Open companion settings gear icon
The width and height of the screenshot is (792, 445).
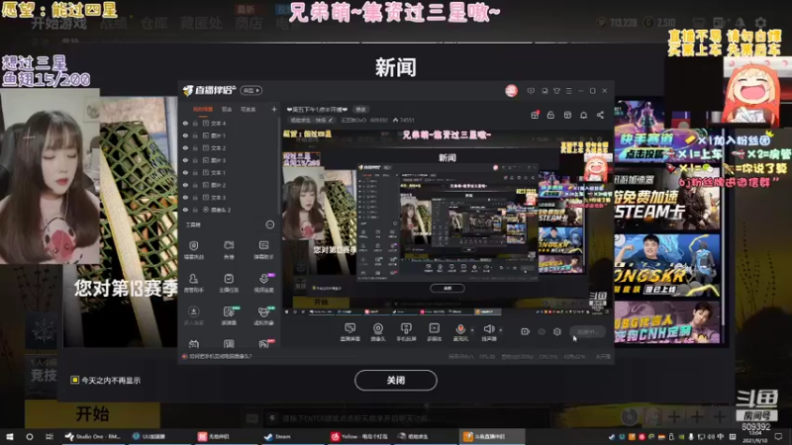[556, 331]
